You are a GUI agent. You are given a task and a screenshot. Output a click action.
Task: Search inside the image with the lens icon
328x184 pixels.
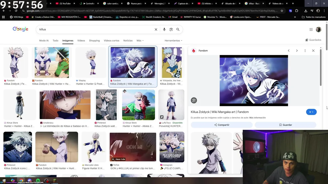pyautogui.click(x=194, y=100)
